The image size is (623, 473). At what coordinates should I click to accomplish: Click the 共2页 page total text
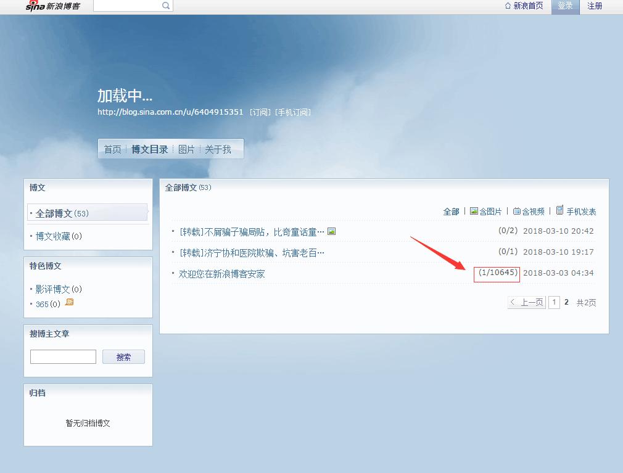tap(586, 303)
